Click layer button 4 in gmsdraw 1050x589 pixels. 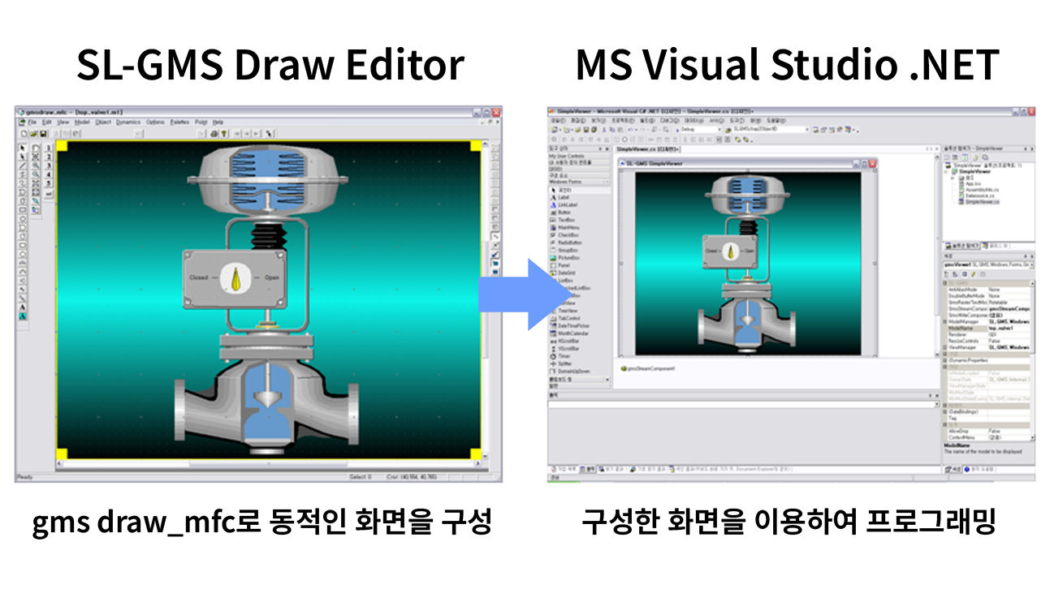[x=49, y=174]
